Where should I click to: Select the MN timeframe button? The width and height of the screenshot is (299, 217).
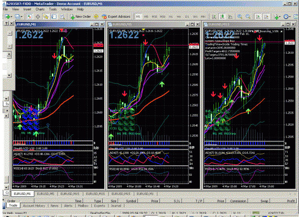click(x=203, y=17)
